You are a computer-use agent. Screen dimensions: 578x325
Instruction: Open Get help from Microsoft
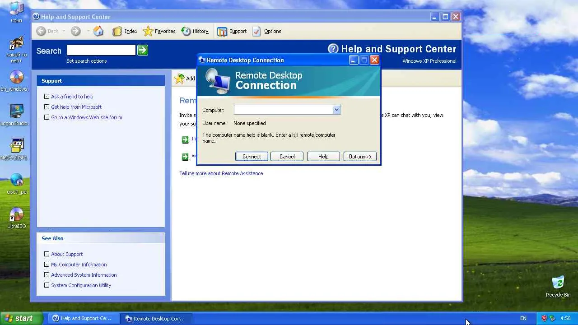pyautogui.click(x=76, y=107)
